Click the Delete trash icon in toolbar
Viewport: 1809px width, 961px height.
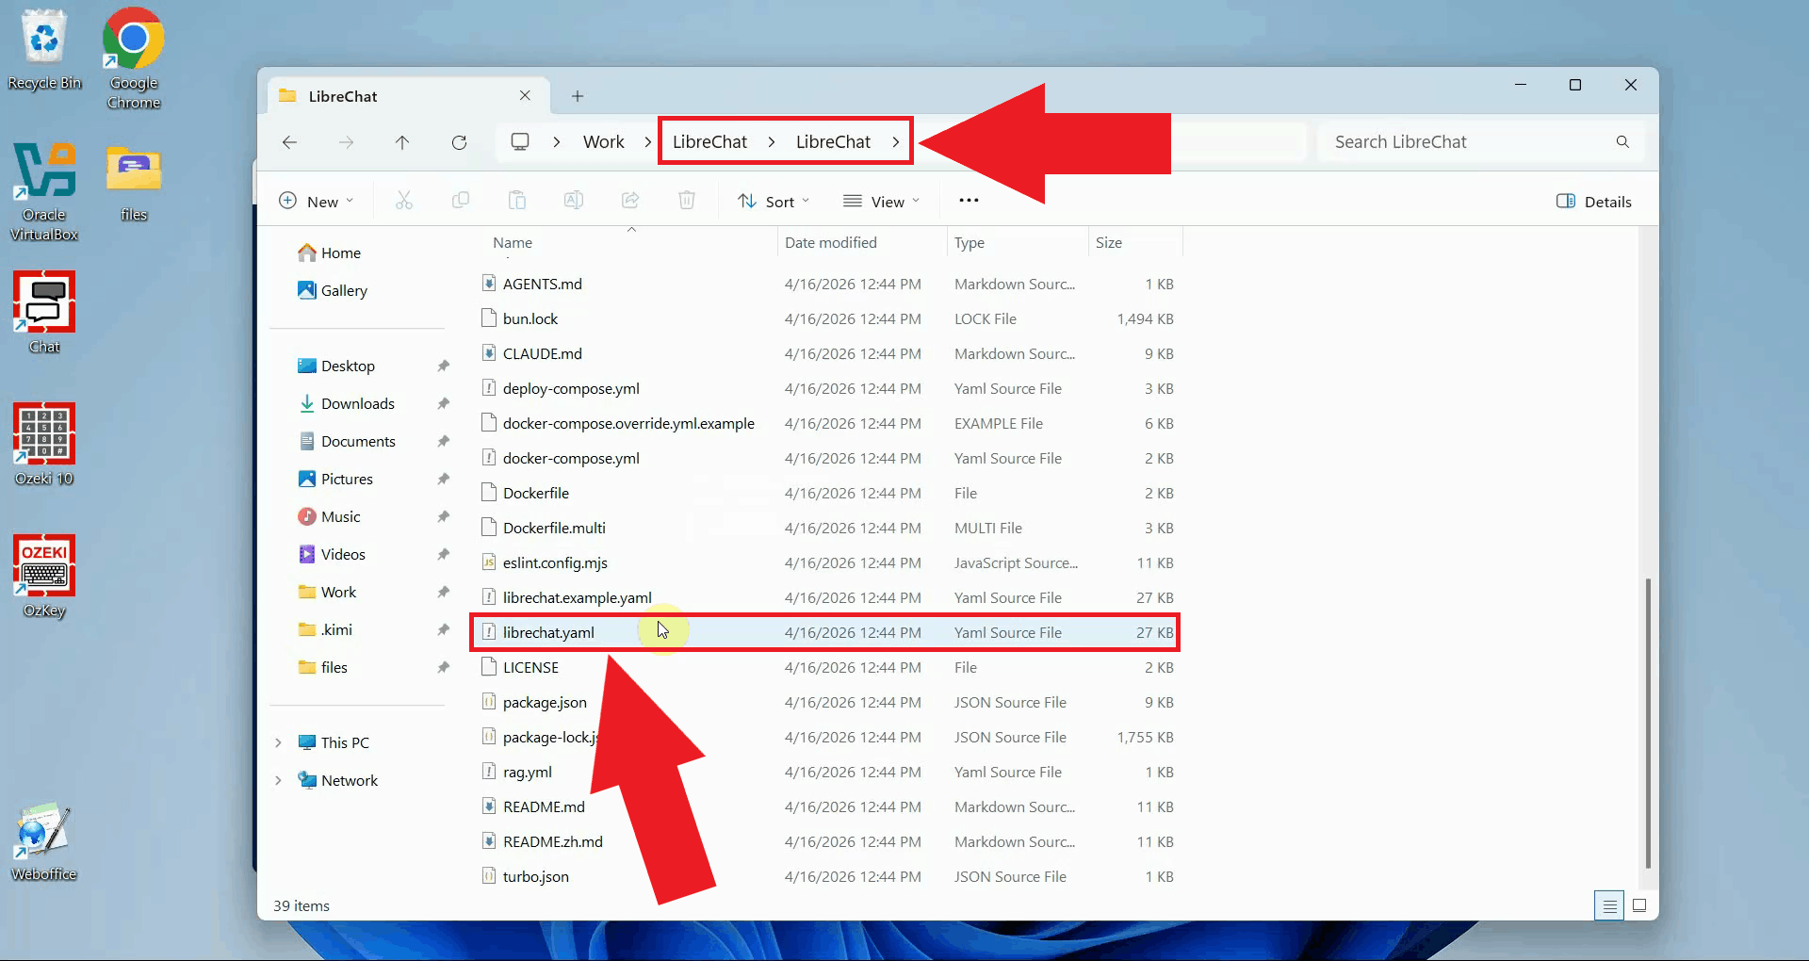pos(687,201)
